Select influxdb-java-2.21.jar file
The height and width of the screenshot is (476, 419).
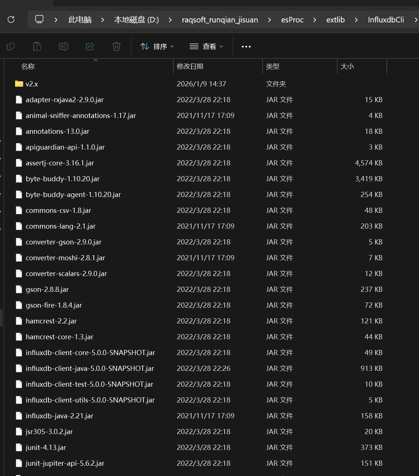coord(60,416)
